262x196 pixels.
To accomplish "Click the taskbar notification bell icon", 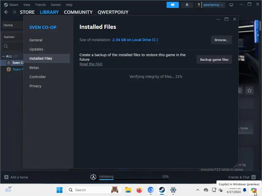I will coord(245,190).
